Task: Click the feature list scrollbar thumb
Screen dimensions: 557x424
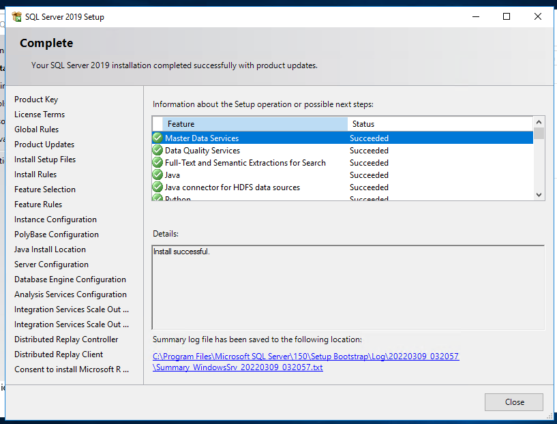Action: (539, 133)
